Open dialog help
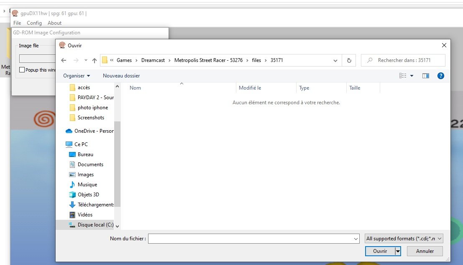The width and height of the screenshot is (463, 265). [x=440, y=76]
